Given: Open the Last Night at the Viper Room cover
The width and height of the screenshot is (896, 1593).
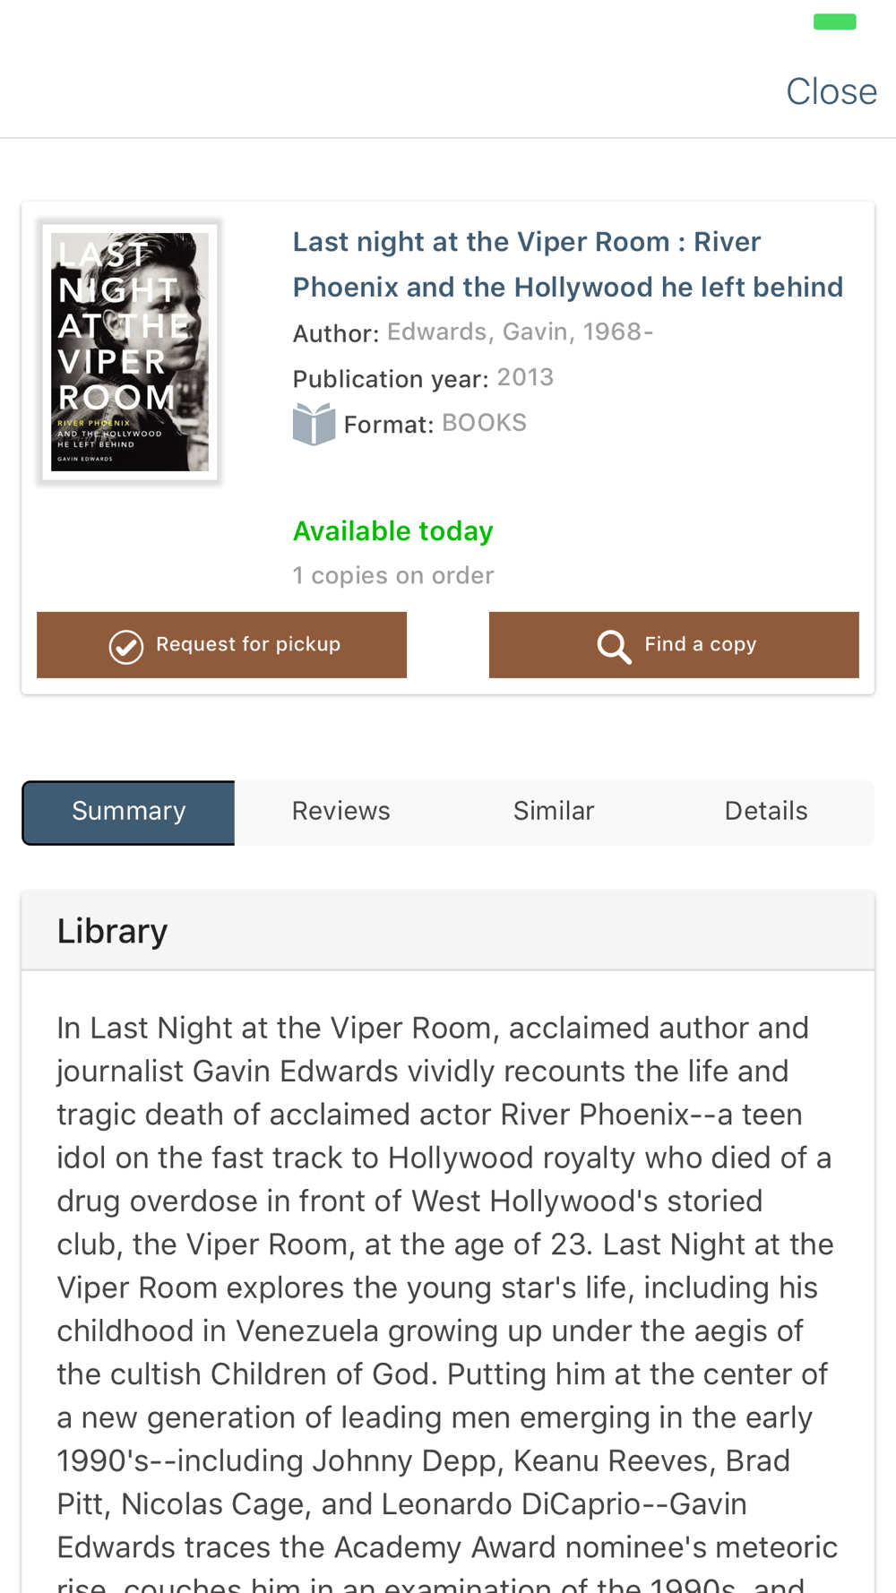Looking at the screenshot, I should [x=130, y=352].
